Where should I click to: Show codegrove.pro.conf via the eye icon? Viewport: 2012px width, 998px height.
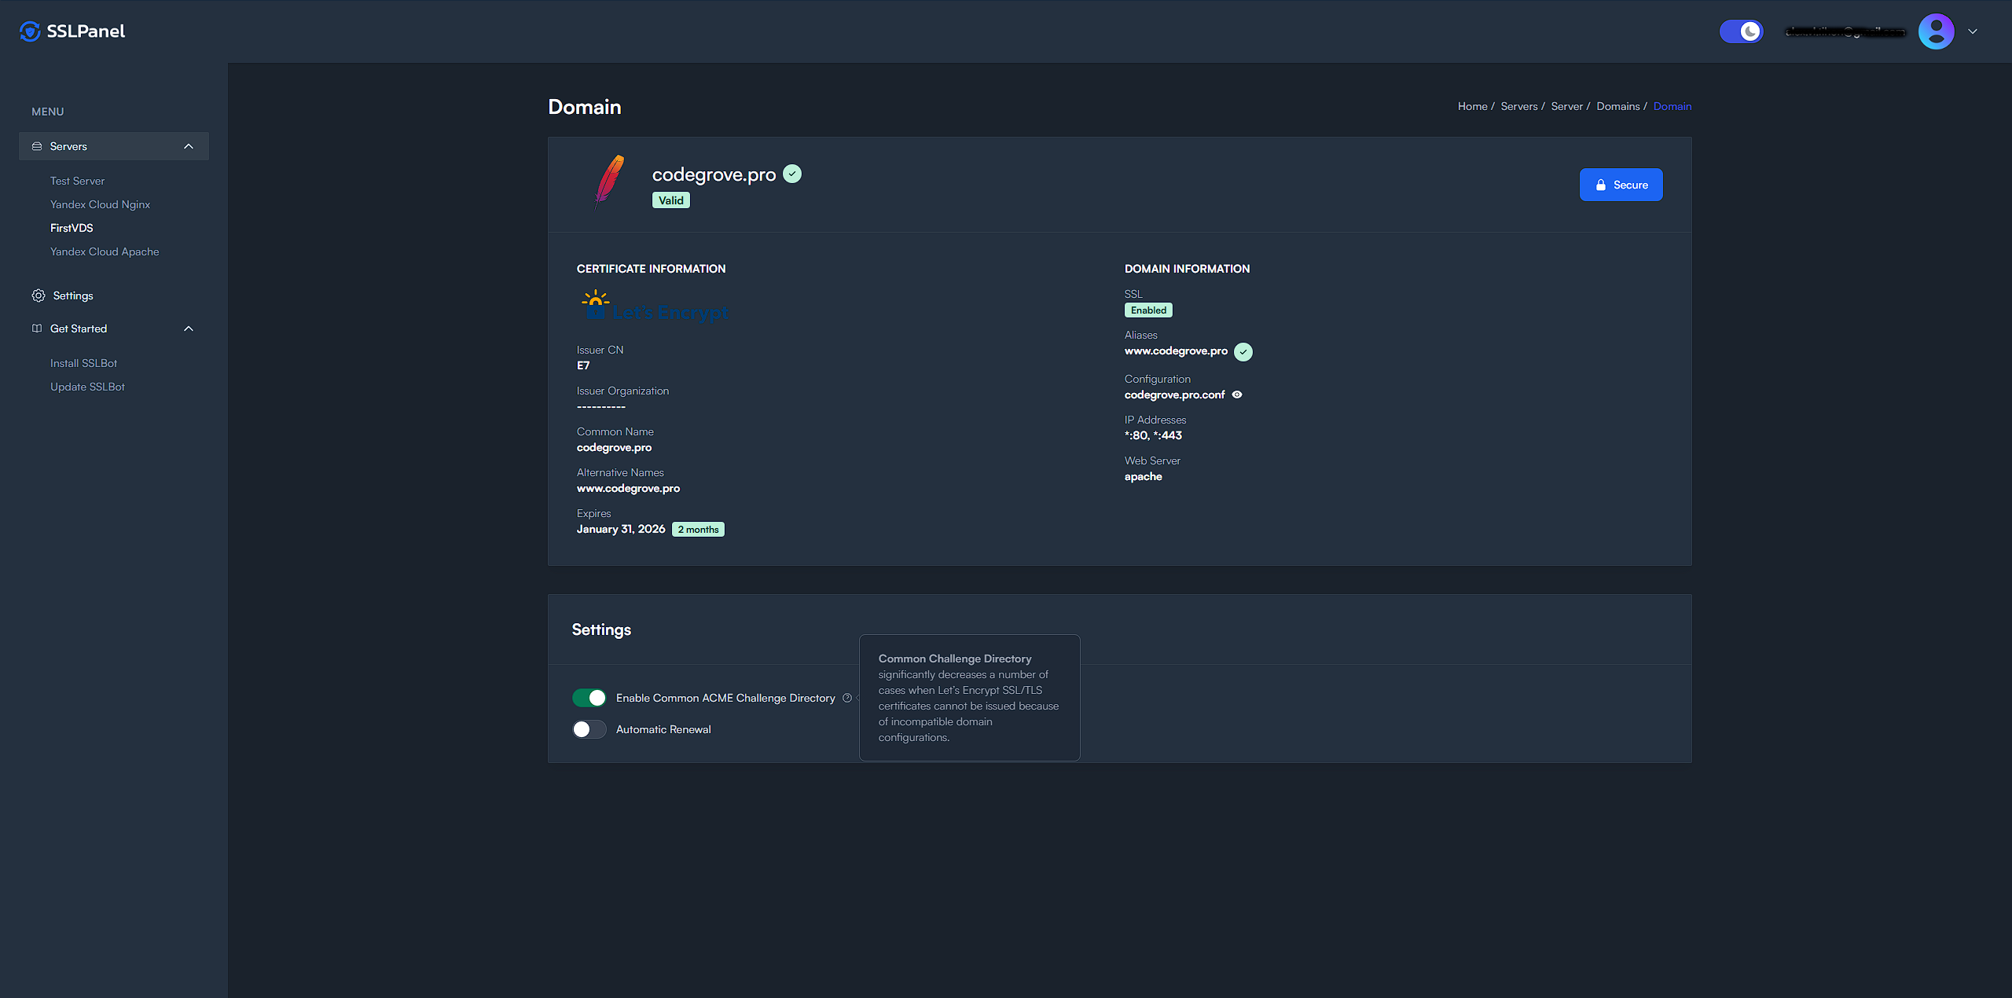click(1237, 394)
